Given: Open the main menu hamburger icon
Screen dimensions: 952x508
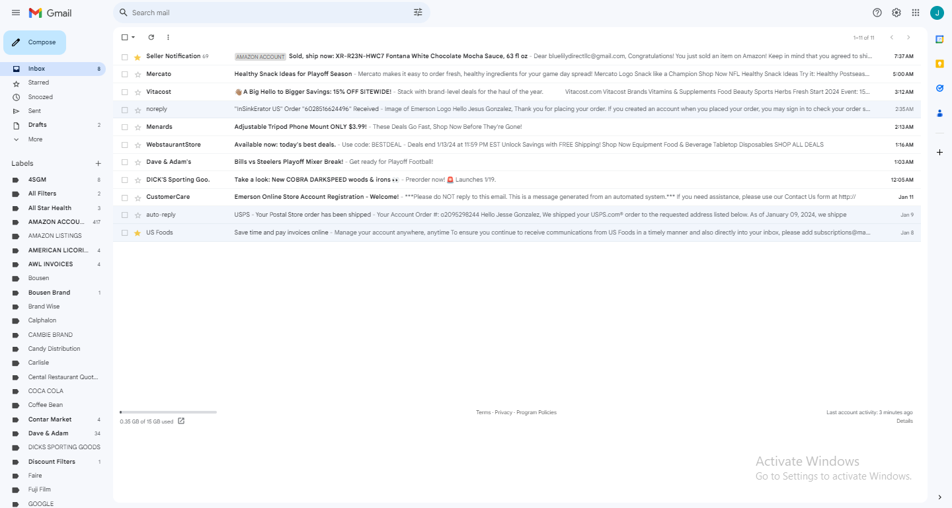Looking at the screenshot, I should [x=16, y=13].
